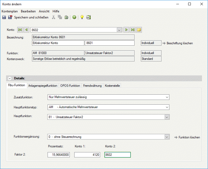Click Speichern und schließen
The image size is (208, 169).
point(31,17)
